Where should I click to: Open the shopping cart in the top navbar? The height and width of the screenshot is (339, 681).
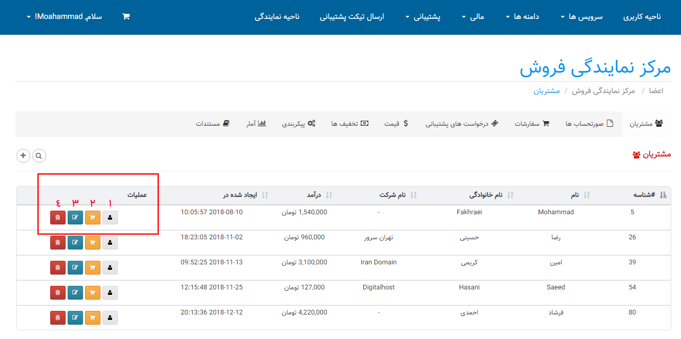126,16
